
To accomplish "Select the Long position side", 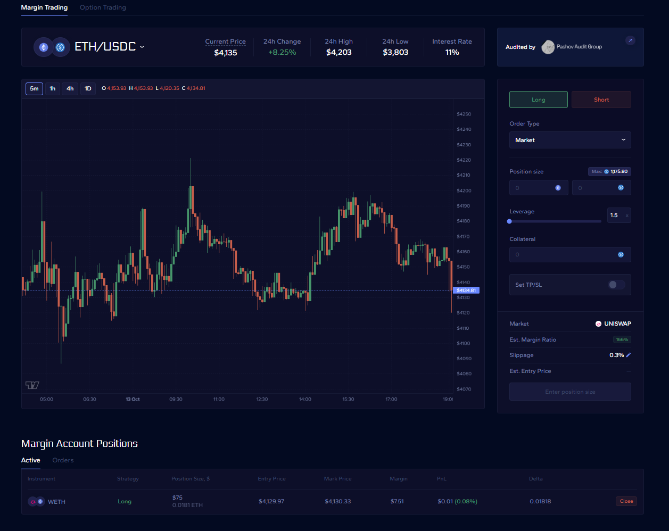I will 538,99.
